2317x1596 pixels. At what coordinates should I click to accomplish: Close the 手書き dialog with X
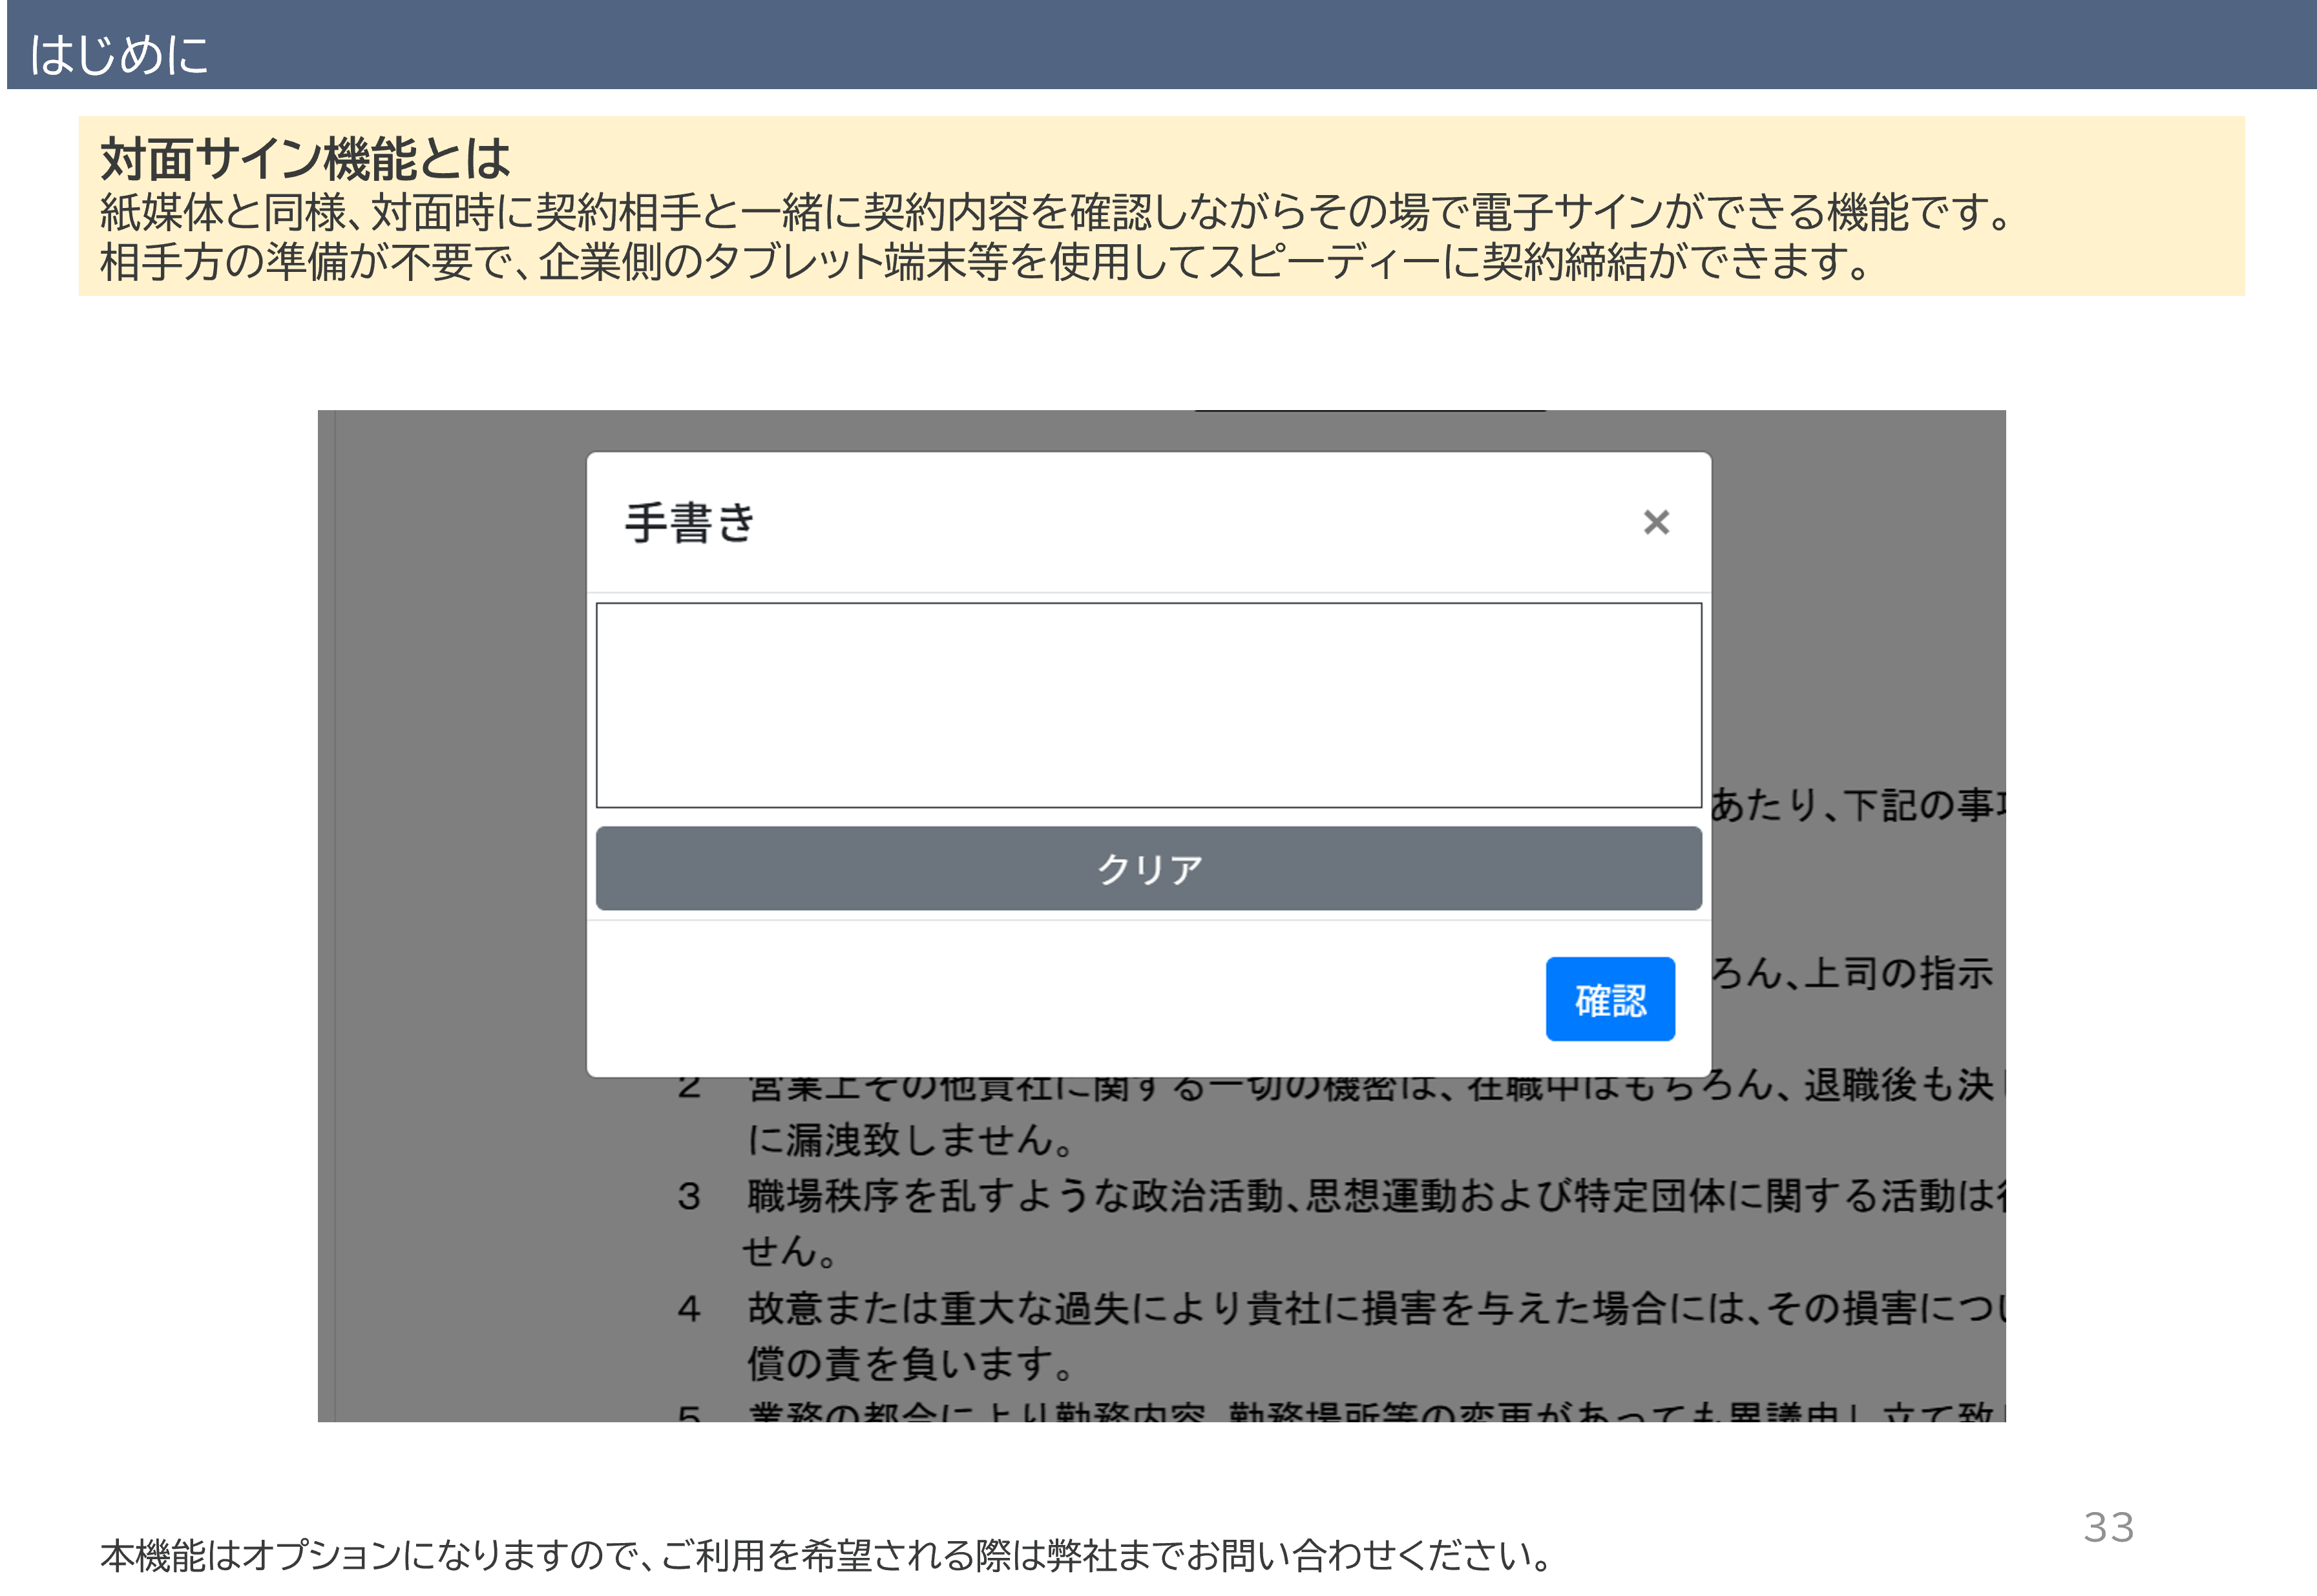click(x=1656, y=522)
